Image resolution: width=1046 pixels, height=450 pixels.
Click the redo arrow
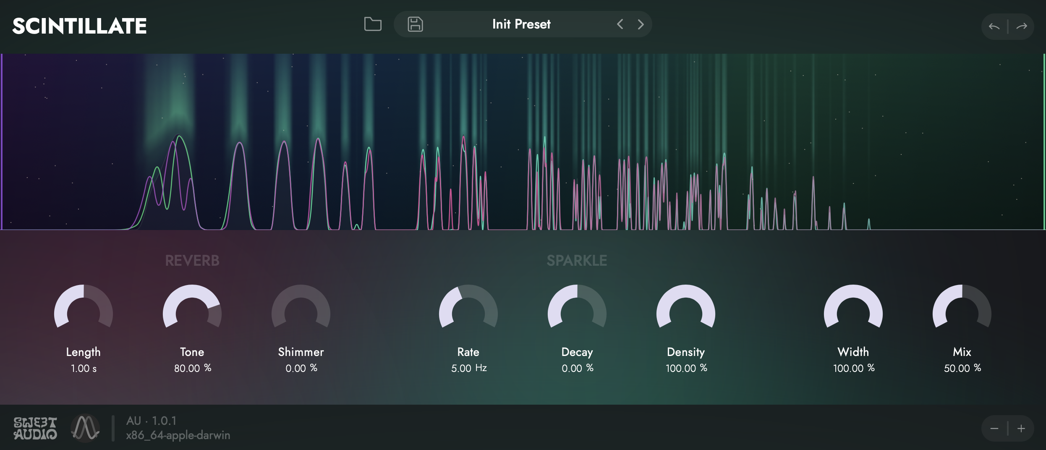[1022, 26]
